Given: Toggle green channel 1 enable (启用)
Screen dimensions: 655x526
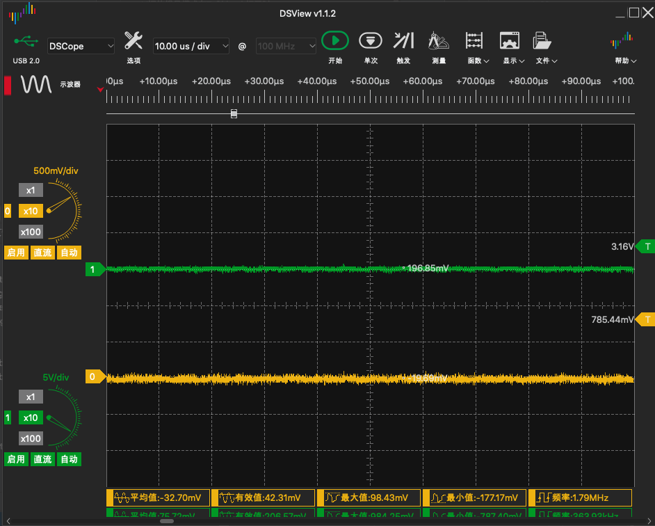Looking at the screenshot, I should point(16,459).
